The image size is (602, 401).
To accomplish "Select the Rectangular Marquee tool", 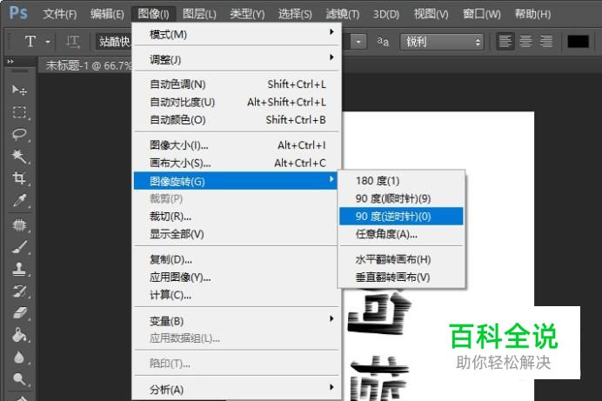I will click(x=19, y=112).
